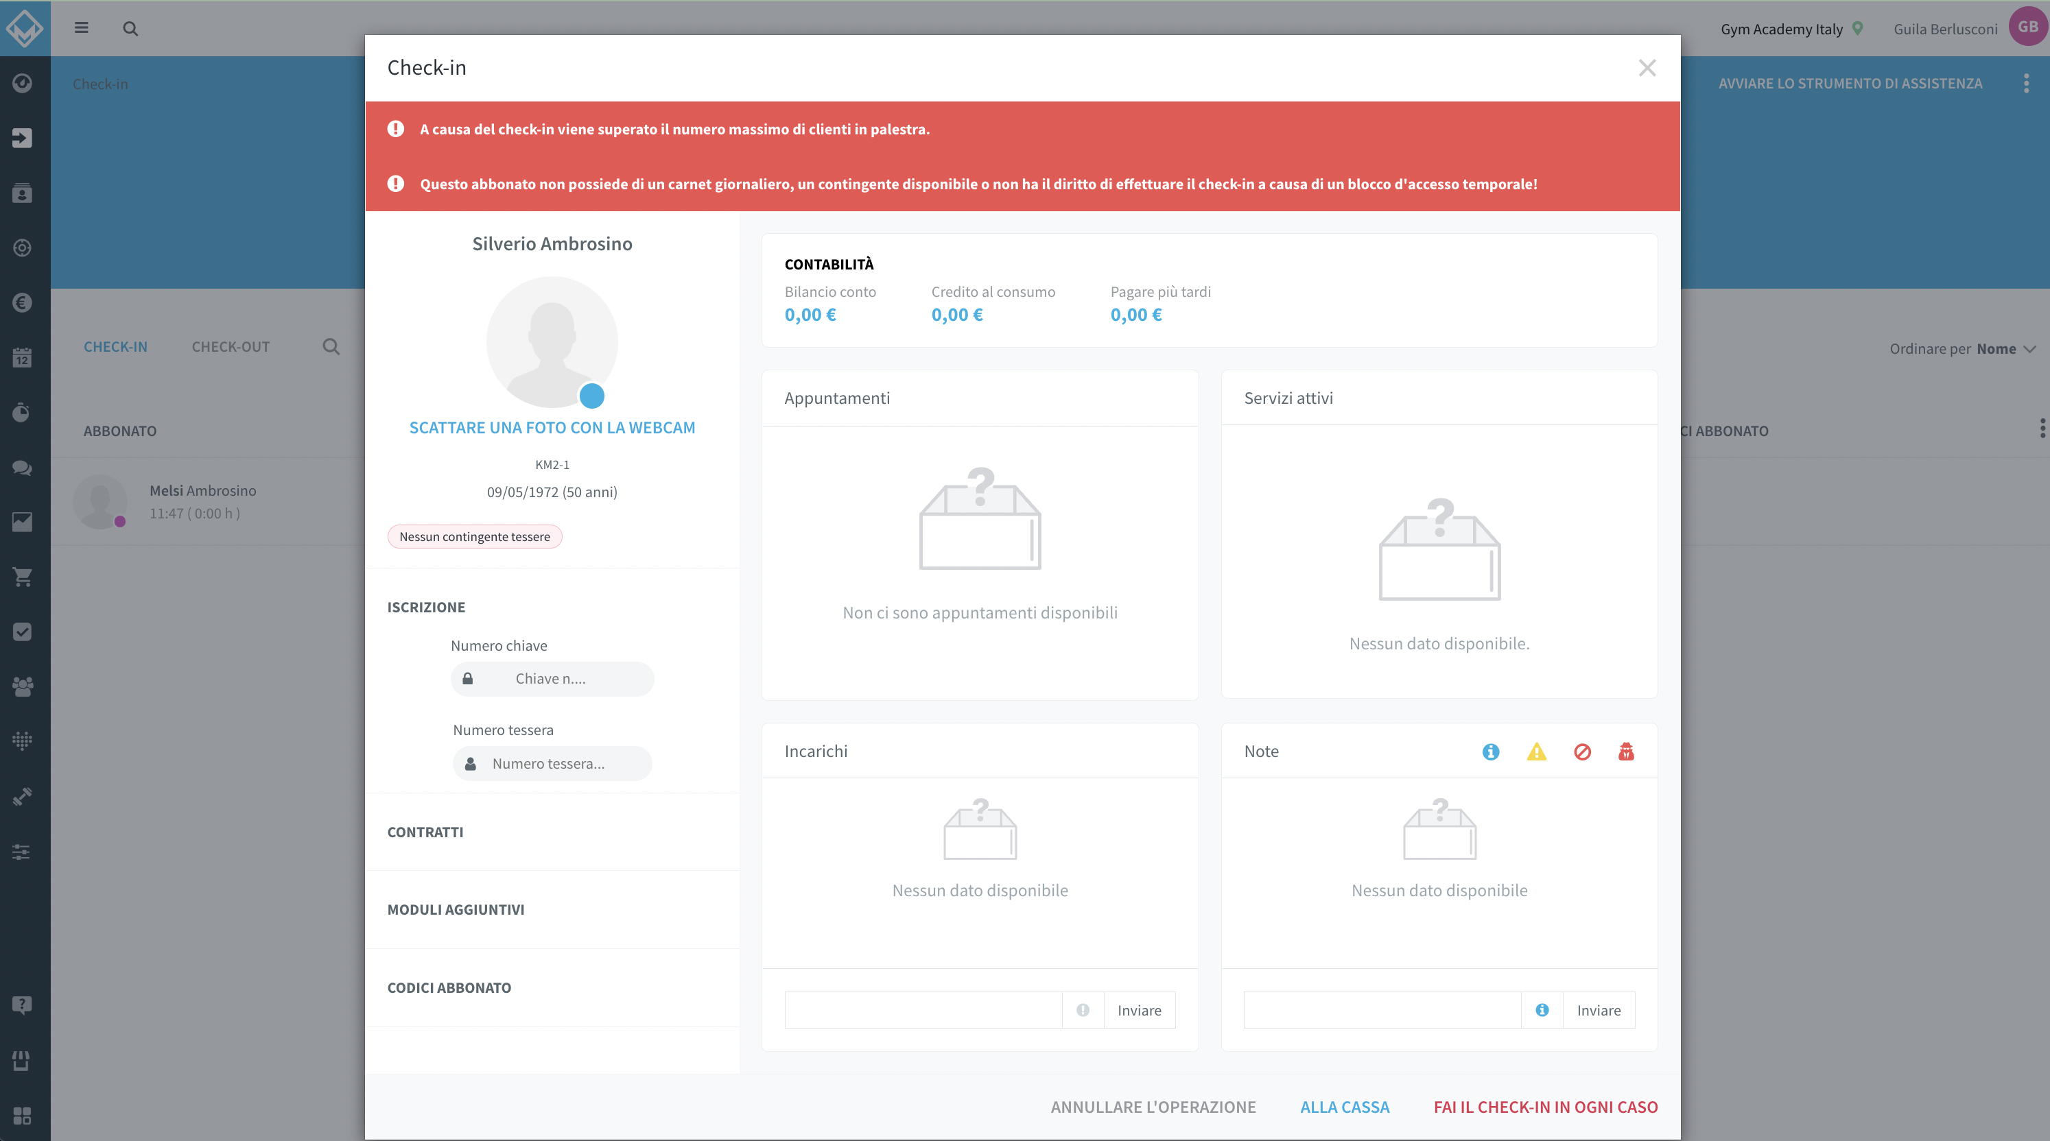Click the ALLA CASSA button

coord(1344,1107)
